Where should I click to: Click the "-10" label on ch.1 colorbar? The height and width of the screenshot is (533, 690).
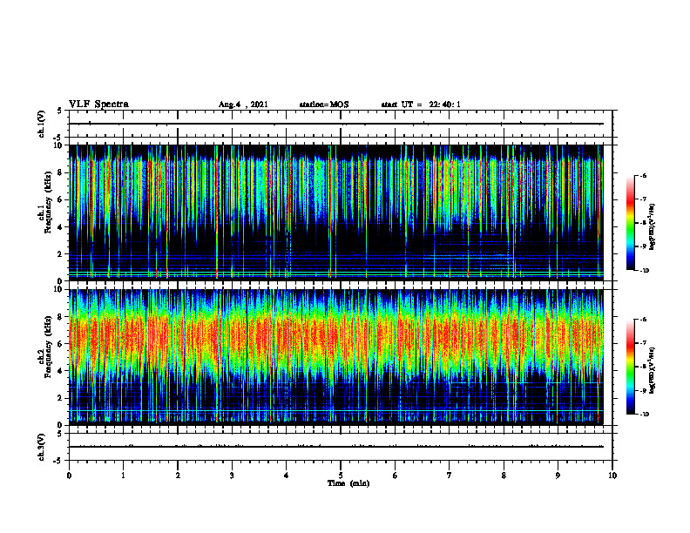644,271
